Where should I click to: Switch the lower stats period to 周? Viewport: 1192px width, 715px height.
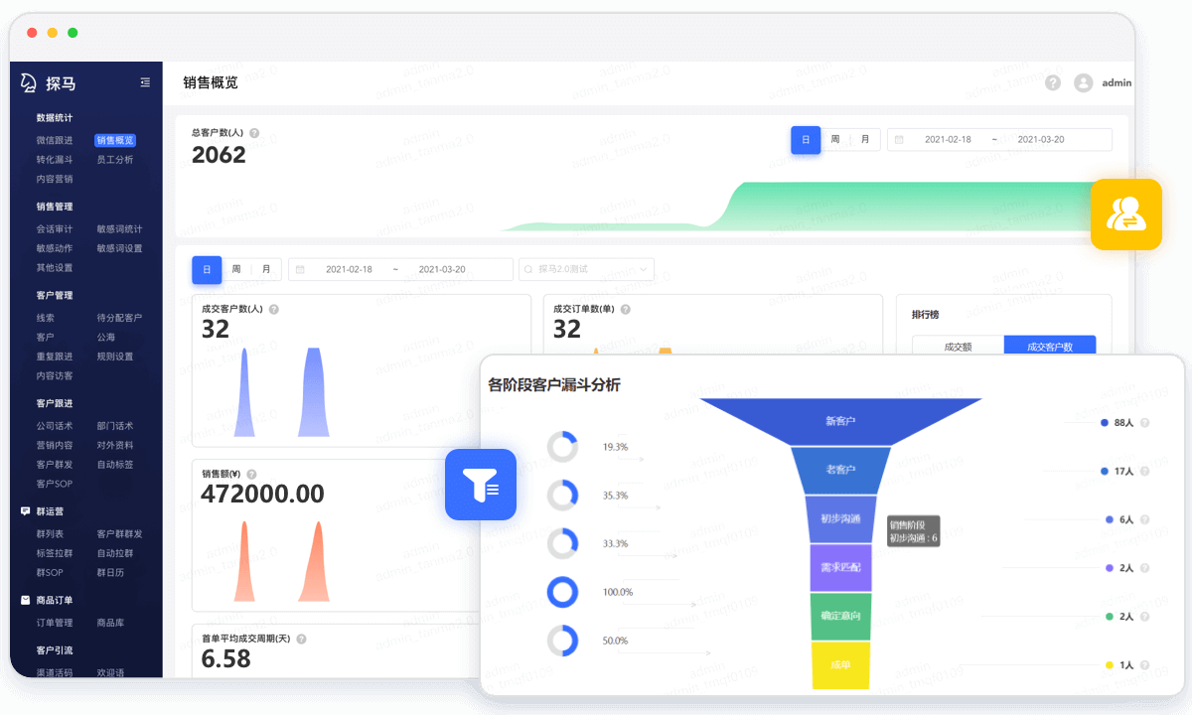236,269
